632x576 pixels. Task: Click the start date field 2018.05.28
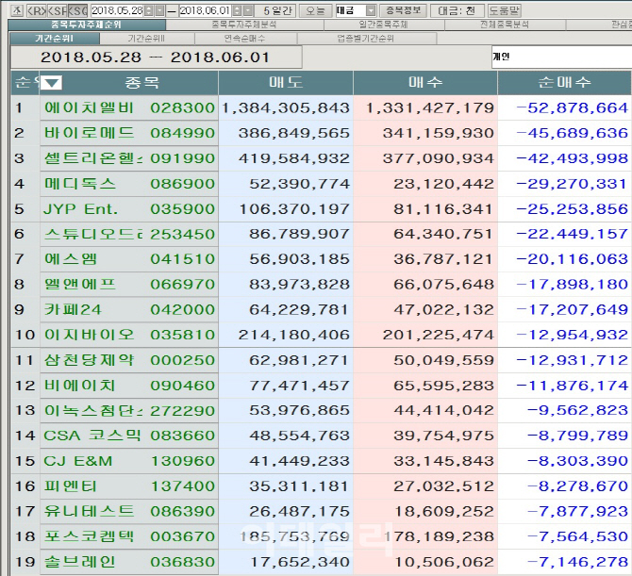[117, 10]
